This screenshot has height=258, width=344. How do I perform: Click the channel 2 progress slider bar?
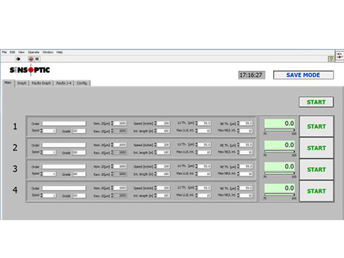pyautogui.click(x=279, y=151)
